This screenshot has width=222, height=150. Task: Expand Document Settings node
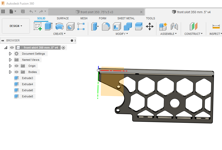[x=10, y=54]
